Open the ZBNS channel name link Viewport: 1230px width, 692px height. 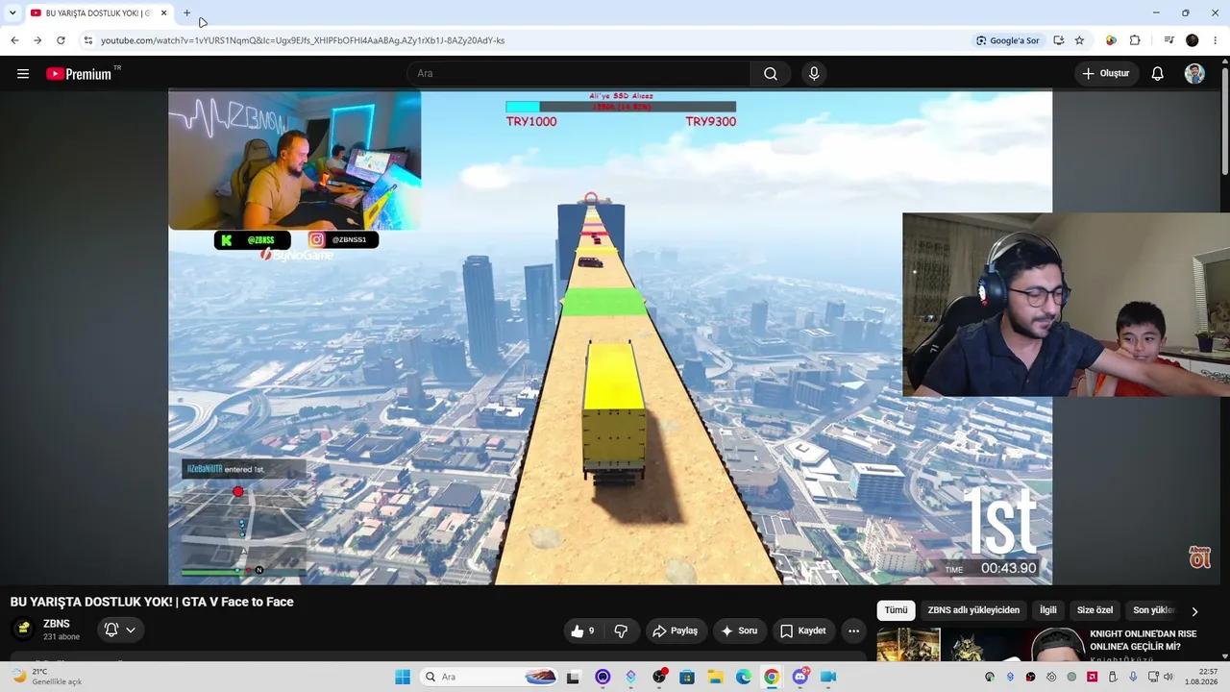[57, 624]
